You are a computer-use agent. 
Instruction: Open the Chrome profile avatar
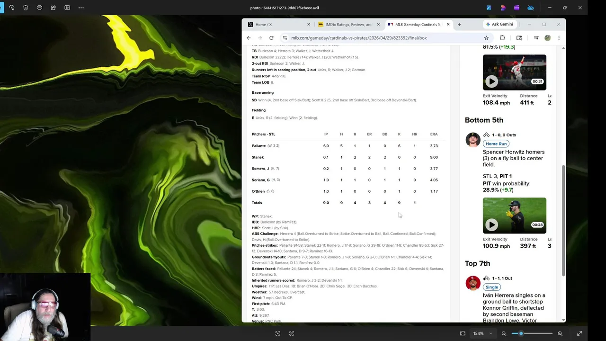[547, 38]
